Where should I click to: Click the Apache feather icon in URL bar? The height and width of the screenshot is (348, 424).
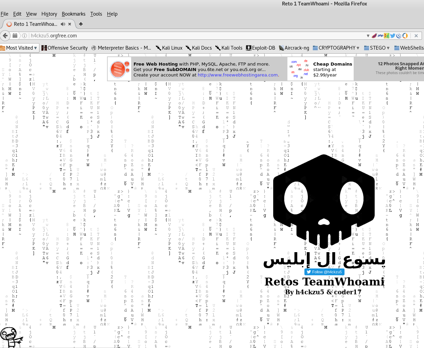point(374,36)
